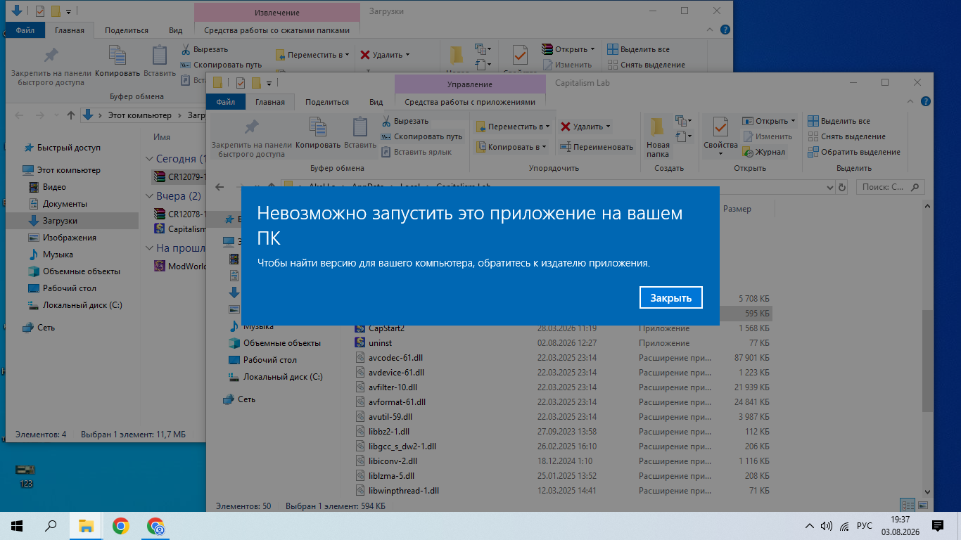Click Снять выделение in Загрузки window ribbon
The image size is (961, 540).
coord(647,65)
